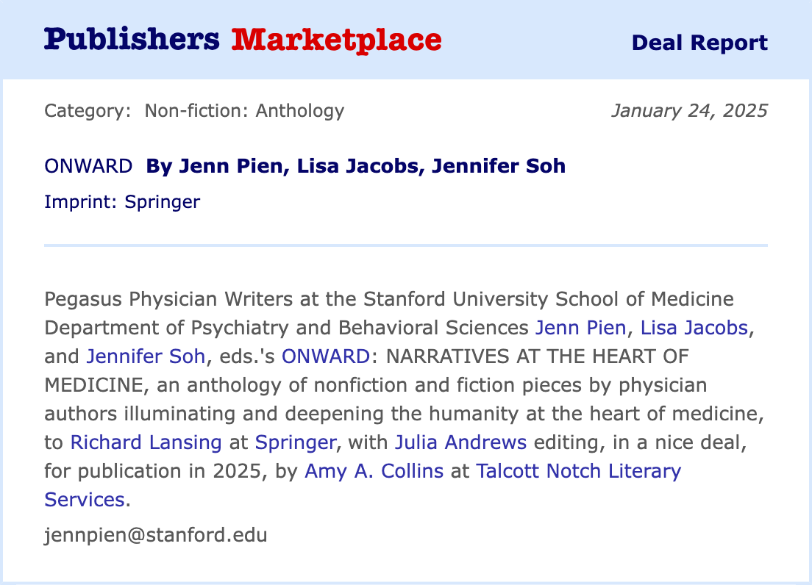Viewport: 812px width, 585px height.
Task: Open Julia Andrews editor link
Action: [460, 442]
